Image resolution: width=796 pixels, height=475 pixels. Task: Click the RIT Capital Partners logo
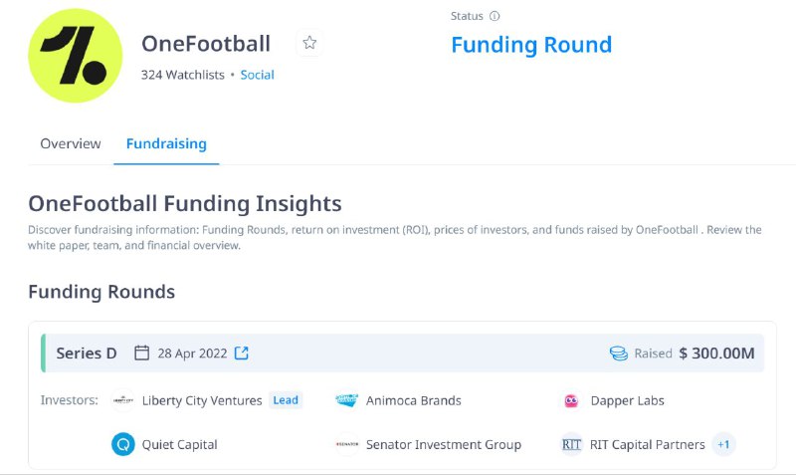point(571,444)
